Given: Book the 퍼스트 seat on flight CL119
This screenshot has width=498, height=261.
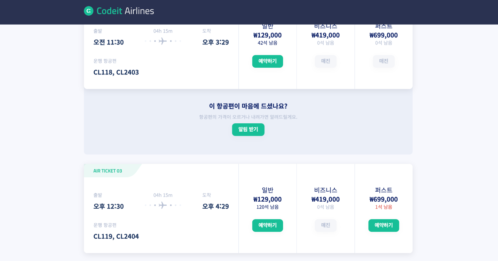Looking at the screenshot, I should click(383, 226).
